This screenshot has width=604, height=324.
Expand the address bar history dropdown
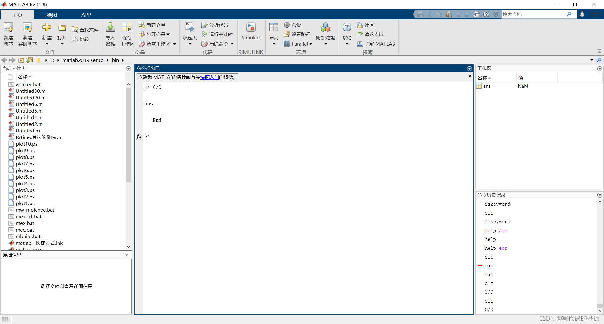(592, 60)
